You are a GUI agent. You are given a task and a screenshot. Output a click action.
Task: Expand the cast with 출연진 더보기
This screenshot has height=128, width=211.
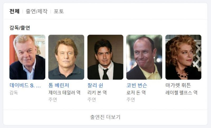click(105, 117)
